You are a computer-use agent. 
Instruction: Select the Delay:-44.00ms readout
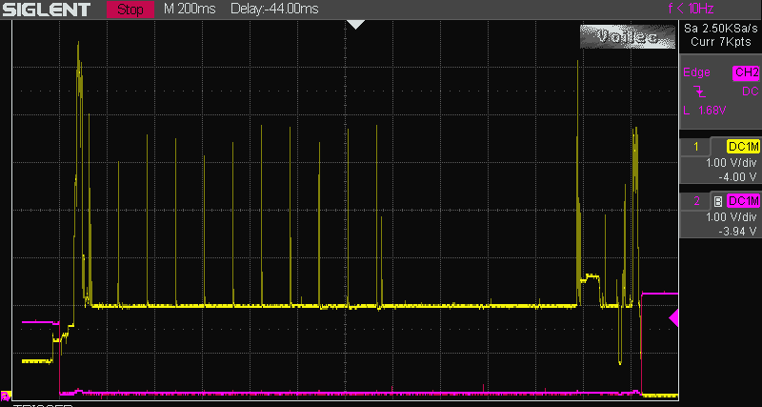pyautogui.click(x=274, y=10)
